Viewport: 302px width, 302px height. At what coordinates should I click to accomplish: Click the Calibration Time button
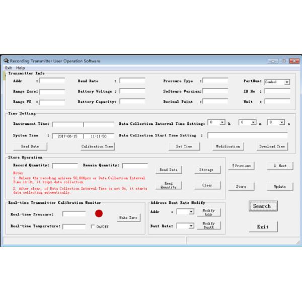tap(98, 146)
